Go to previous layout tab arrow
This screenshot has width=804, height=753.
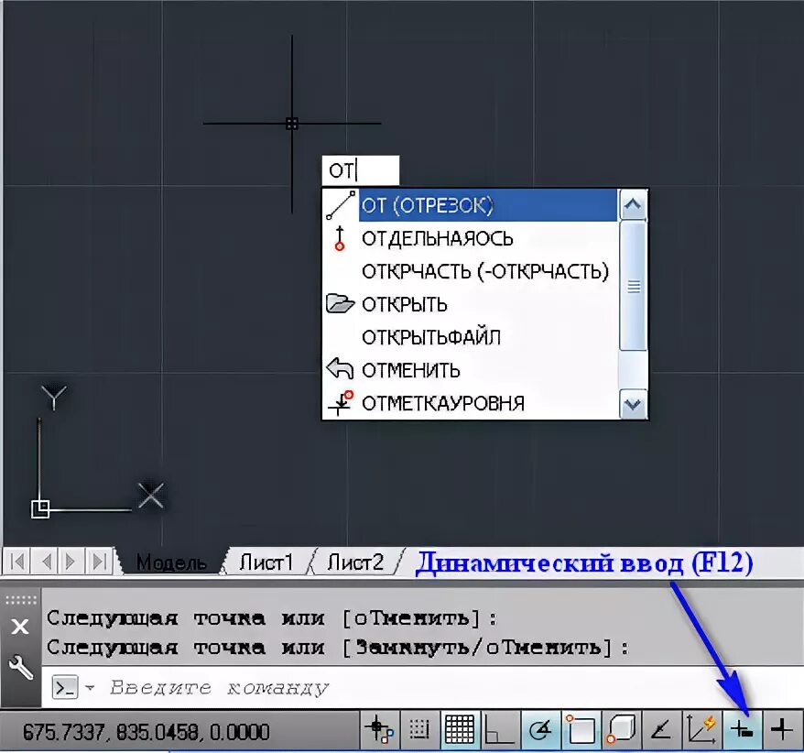tap(46, 562)
